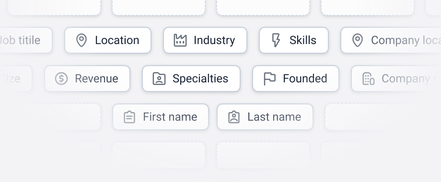Select the First name chip
Viewport: 441px width, 182px height.
[x=161, y=116]
